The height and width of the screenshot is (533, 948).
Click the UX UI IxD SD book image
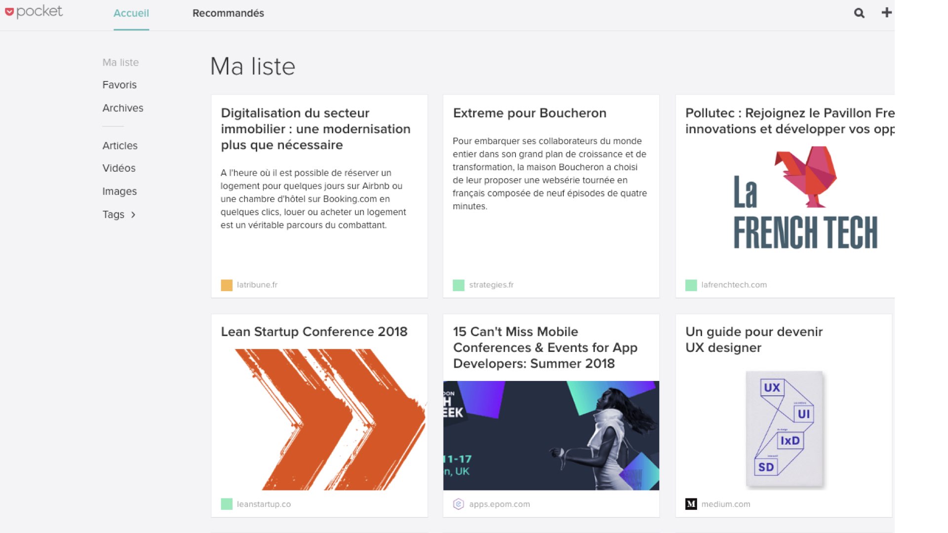tap(784, 428)
